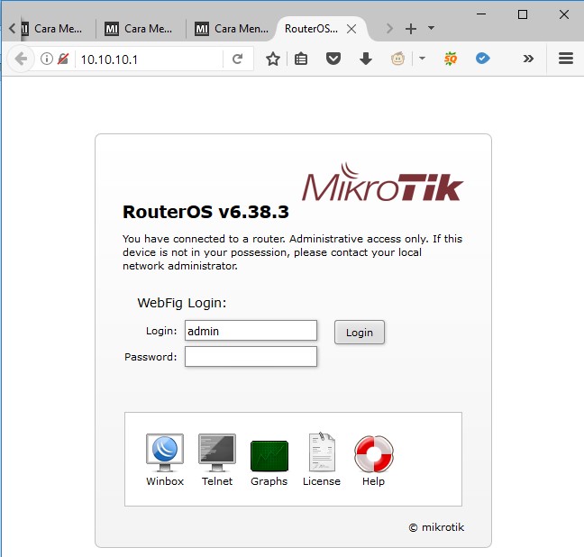Image resolution: width=584 pixels, height=557 pixels.
Task: Click the address bar showing 10.10.10.1
Action: pyautogui.click(x=149, y=59)
